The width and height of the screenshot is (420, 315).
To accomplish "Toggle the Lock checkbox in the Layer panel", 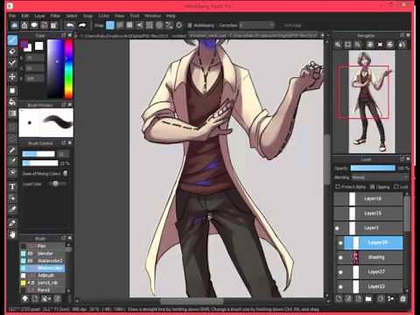I will [x=396, y=186].
